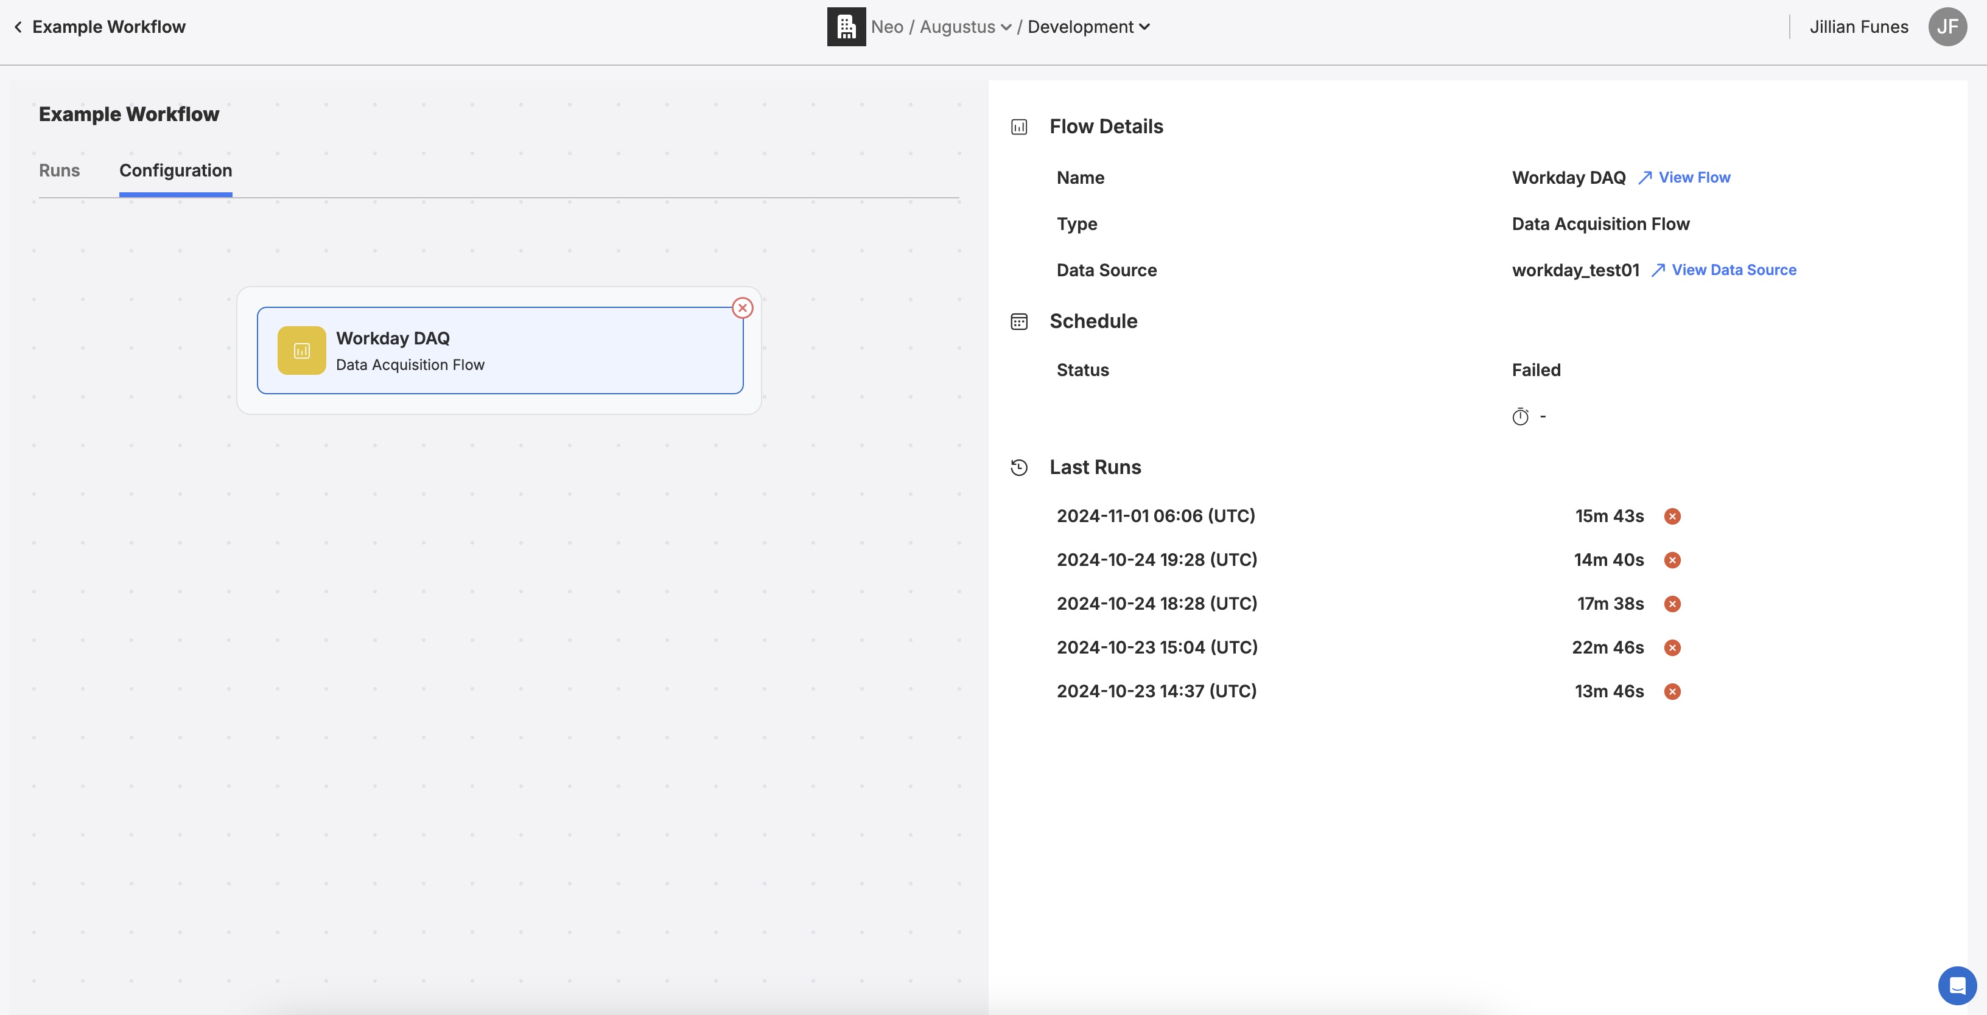The width and height of the screenshot is (1987, 1015).
Task: Click the Example Workflow page heading
Action: (129, 114)
